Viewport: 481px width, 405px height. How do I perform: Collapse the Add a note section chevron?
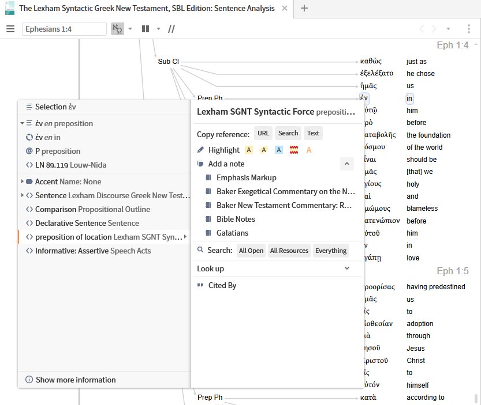tap(346, 164)
